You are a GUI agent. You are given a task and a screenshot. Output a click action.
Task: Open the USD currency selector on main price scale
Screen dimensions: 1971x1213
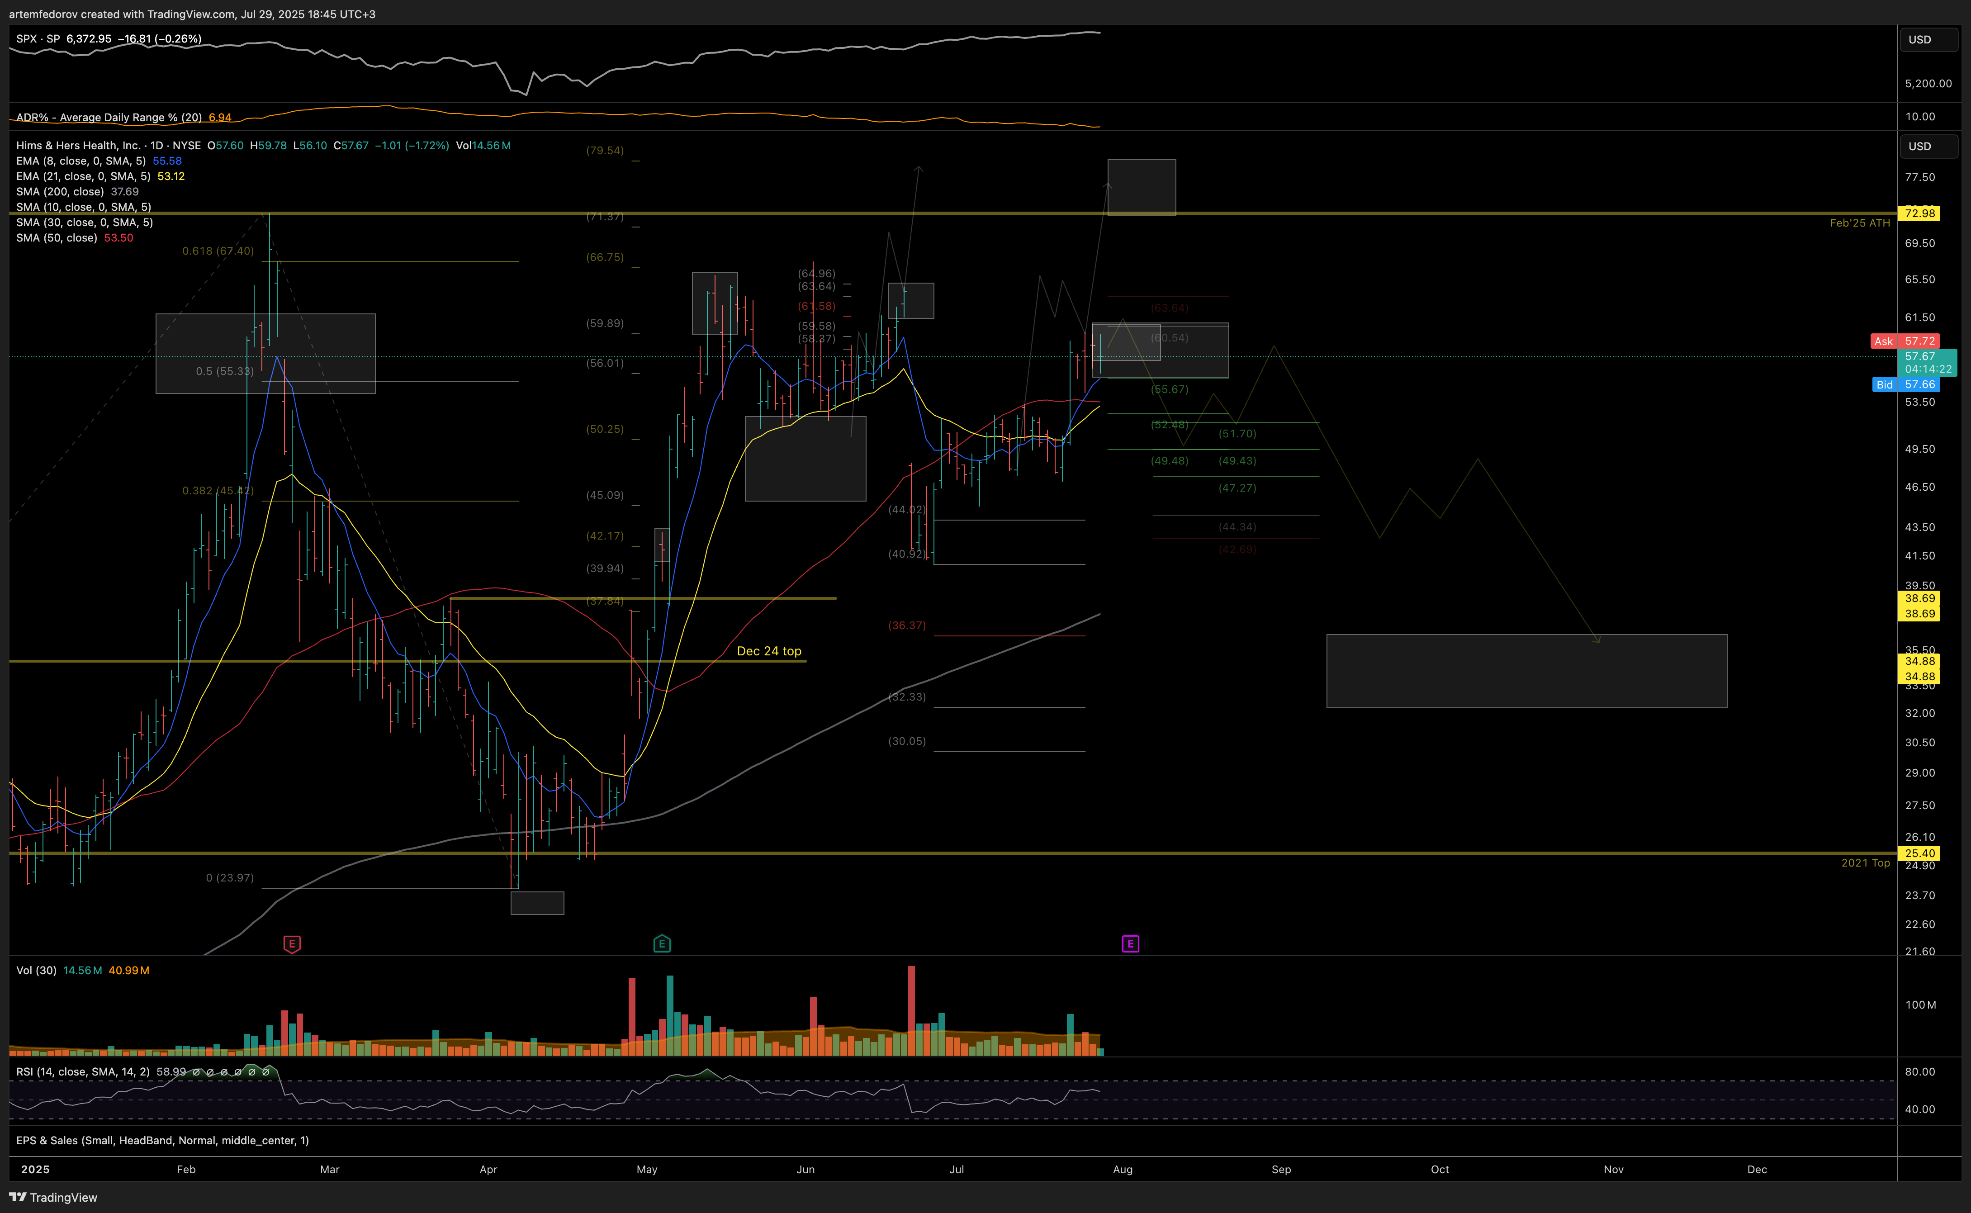1928,146
